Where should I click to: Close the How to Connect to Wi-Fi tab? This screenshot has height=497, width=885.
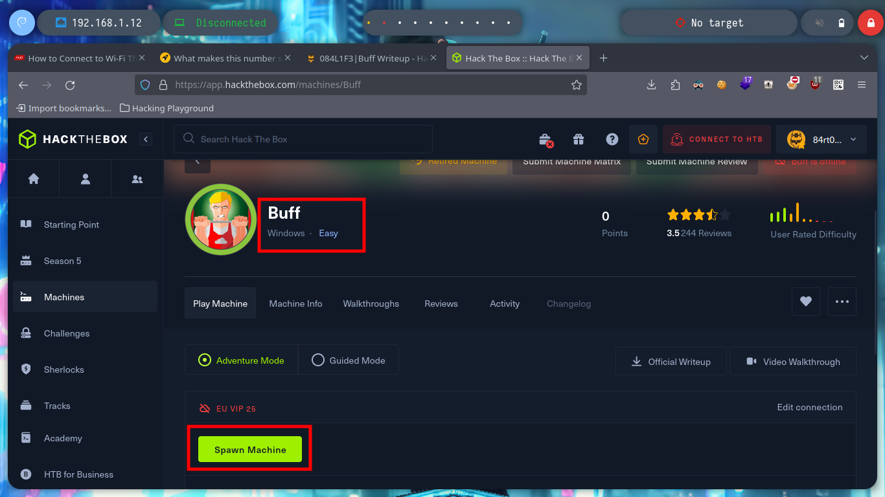click(143, 58)
